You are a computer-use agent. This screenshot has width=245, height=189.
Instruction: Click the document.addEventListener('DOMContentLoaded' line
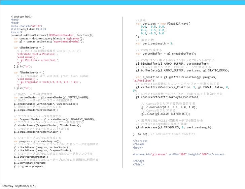pos(52,35)
